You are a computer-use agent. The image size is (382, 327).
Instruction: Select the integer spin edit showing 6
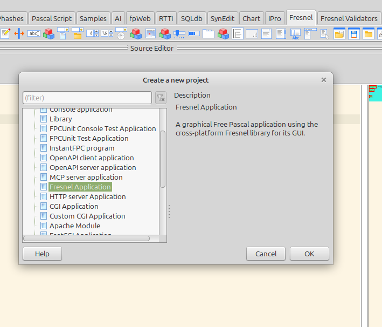pyautogui.click(x=92, y=33)
